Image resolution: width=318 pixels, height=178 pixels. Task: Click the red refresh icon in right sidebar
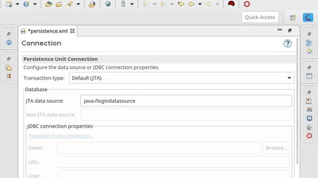pos(309,135)
